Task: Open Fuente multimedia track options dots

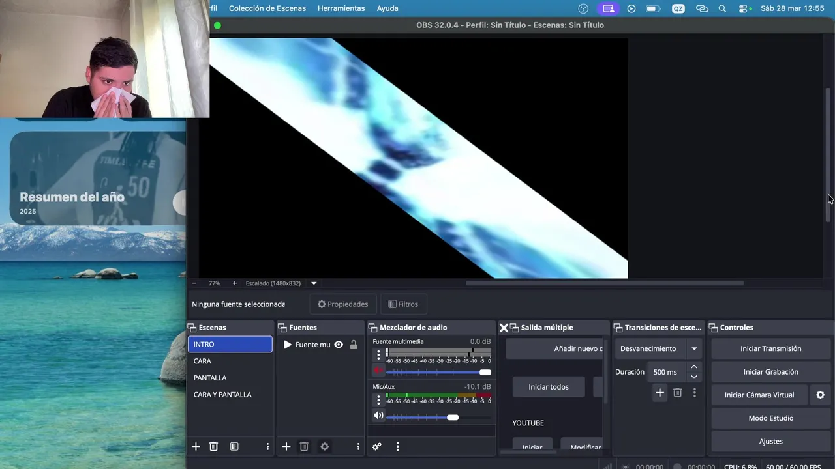Action: (x=378, y=355)
